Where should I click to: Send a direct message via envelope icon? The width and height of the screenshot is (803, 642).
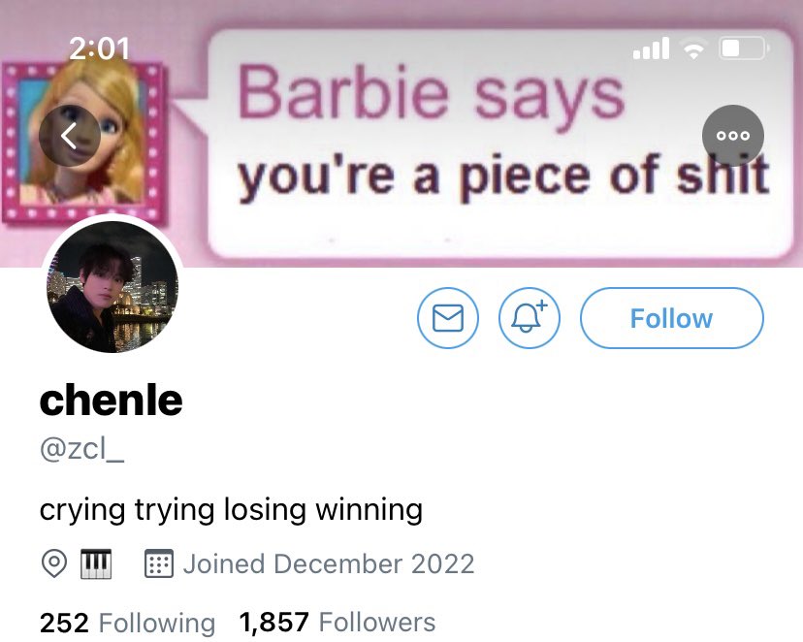(448, 318)
